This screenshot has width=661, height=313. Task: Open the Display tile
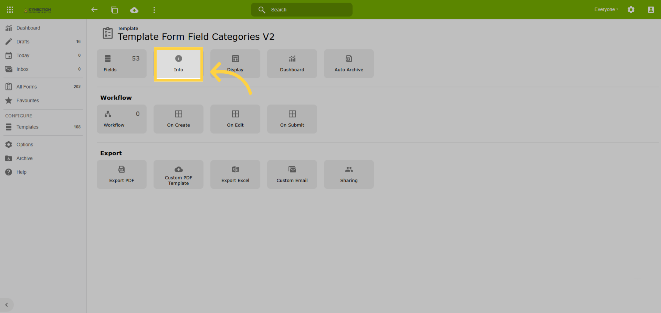pos(235,64)
